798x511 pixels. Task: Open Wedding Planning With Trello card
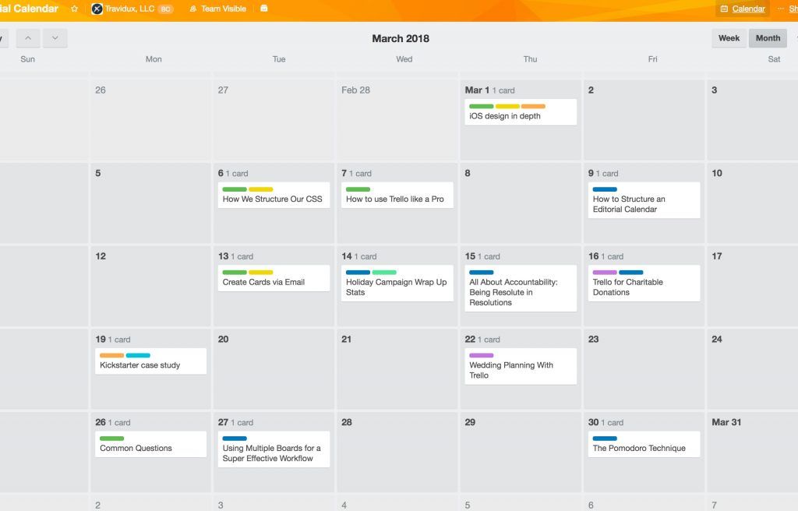[521, 366]
